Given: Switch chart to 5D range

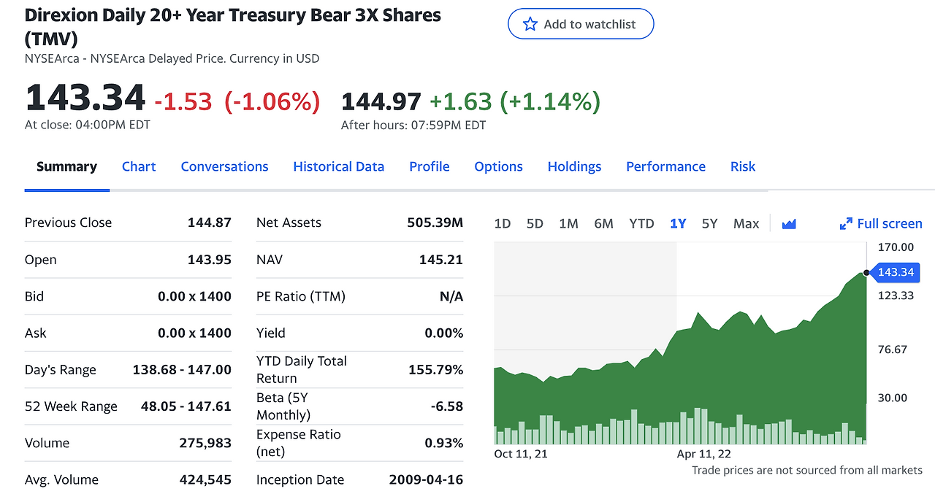Looking at the screenshot, I should pos(535,224).
